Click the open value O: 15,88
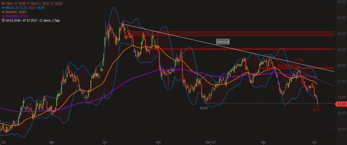347x145 pixels. (21, 3)
